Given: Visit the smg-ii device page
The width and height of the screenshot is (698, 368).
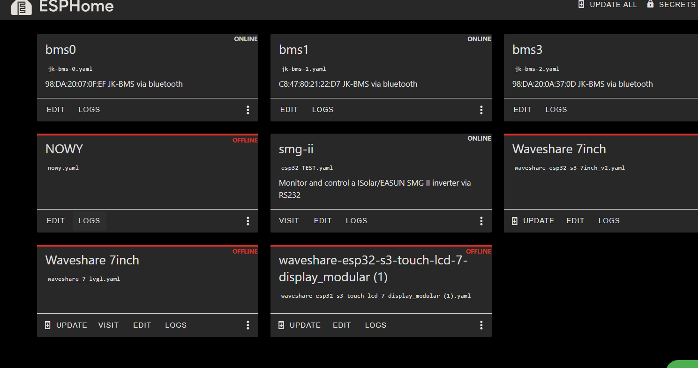Looking at the screenshot, I should tap(289, 221).
